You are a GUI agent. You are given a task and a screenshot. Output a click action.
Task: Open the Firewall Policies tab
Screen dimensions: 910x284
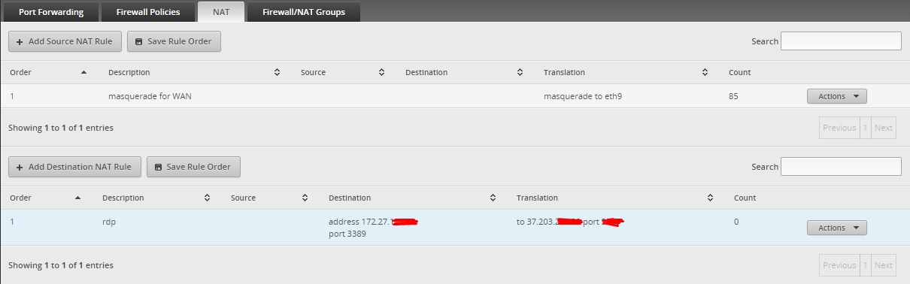149,12
